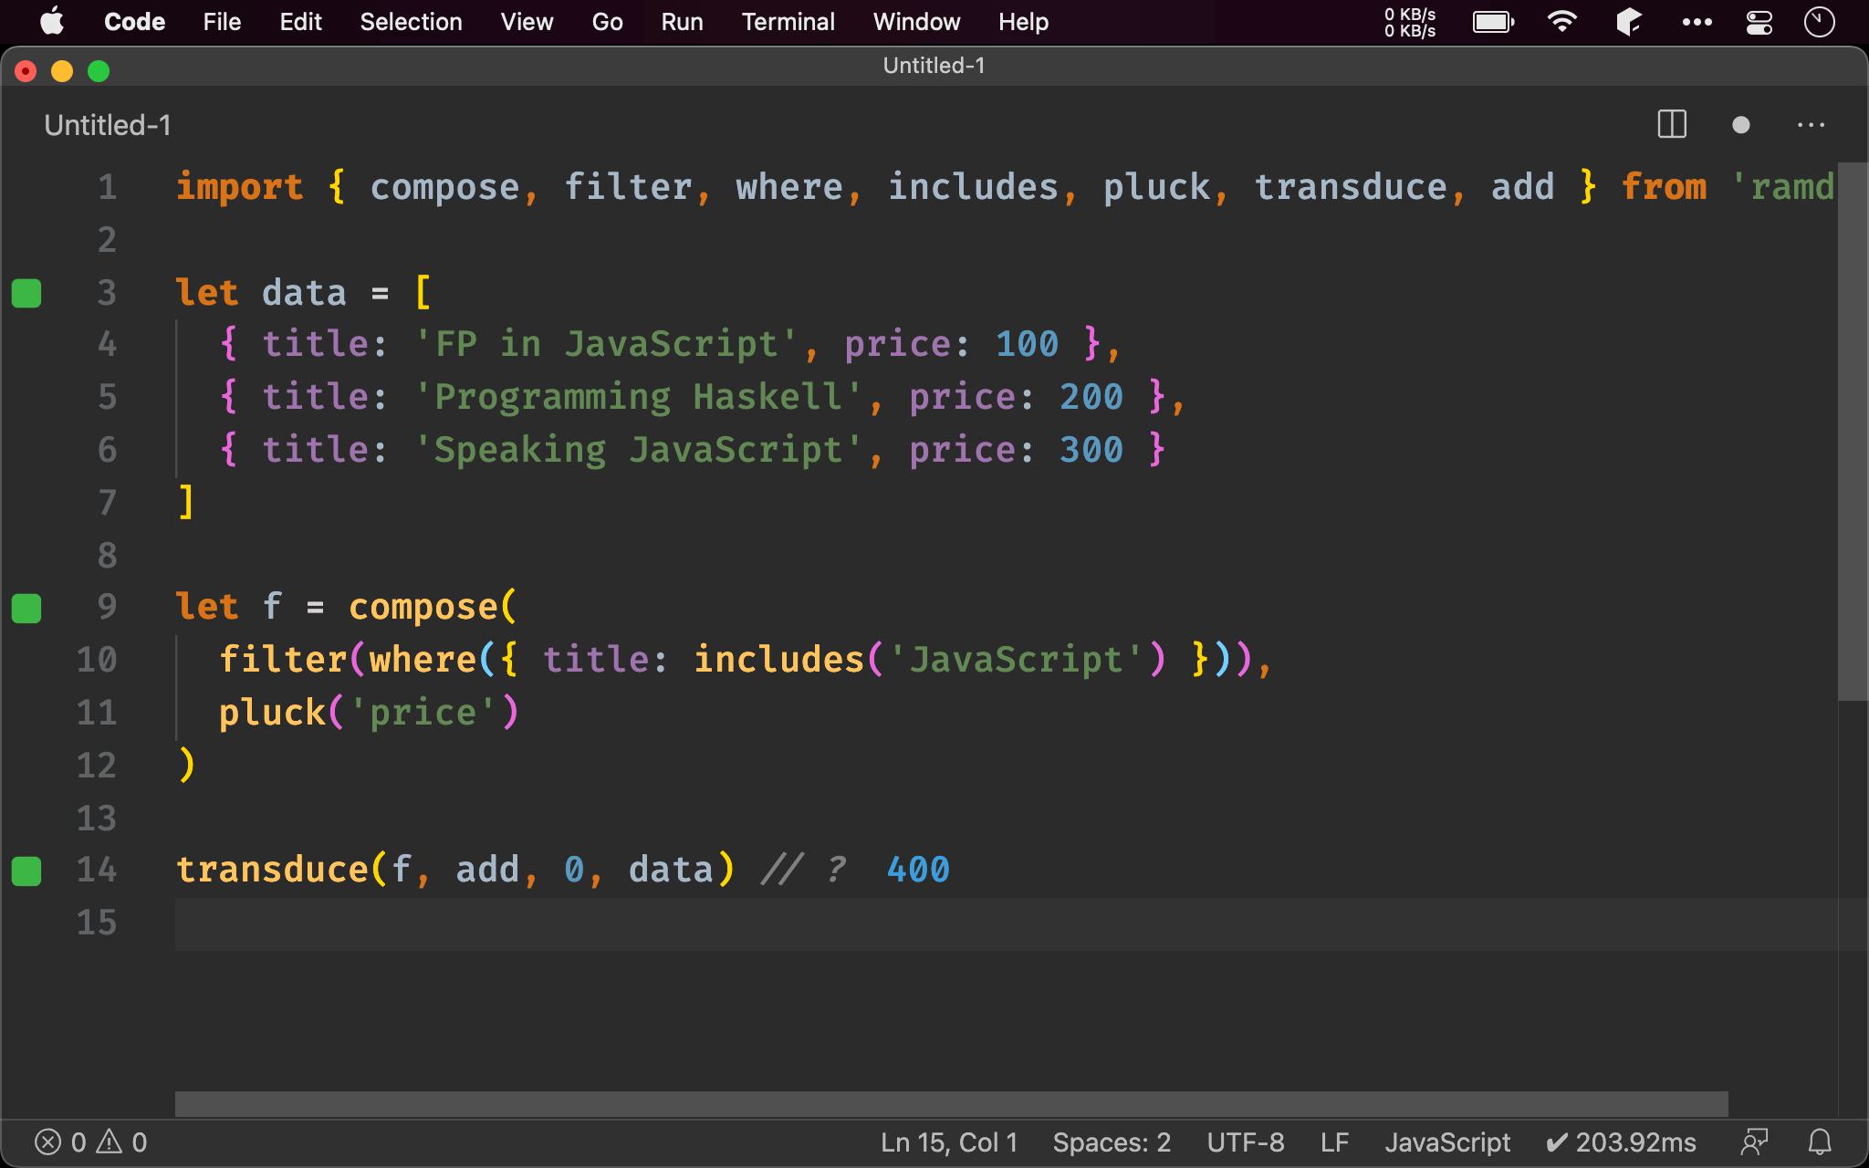The height and width of the screenshot is (1168, 1869).
Task: Click the 'import' keyword on line 1
Action: pyautogui.click(x=239, y=187)
